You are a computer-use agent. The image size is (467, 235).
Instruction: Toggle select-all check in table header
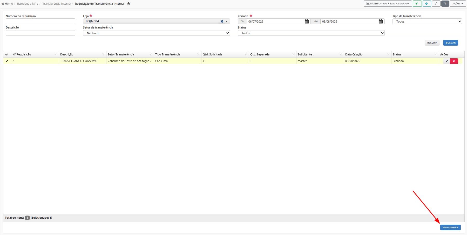(x=7, y=54)
